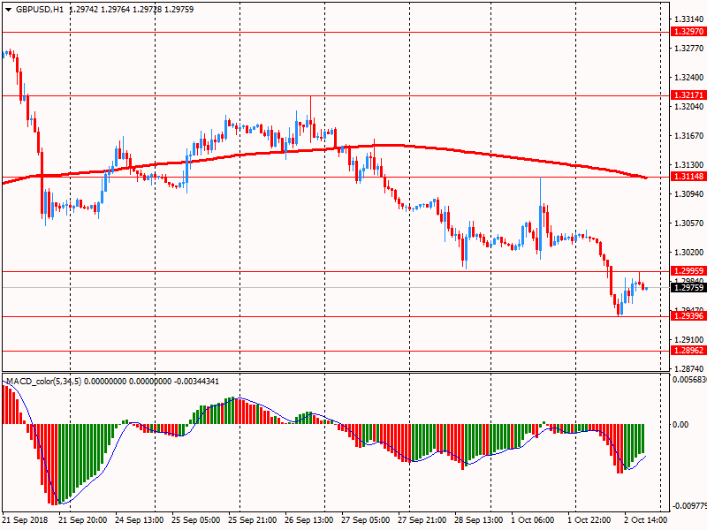This screenshot has width=707, height=530.
Task: Click the small triangle beside GBPUSD,H1 title
Action: (8, 9)
